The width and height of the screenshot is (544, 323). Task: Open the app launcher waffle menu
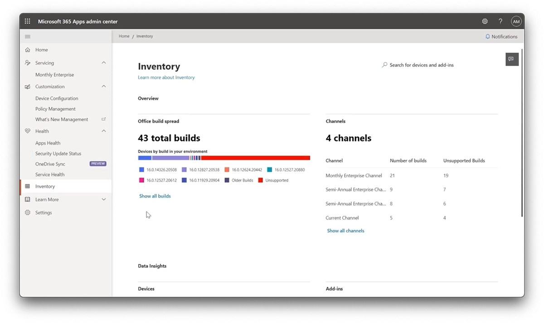27,21
